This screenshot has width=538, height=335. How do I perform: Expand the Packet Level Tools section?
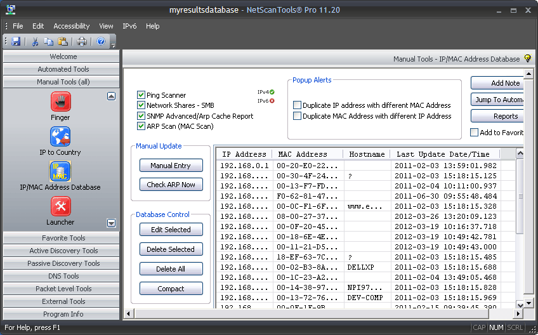[x=61, y=289]
